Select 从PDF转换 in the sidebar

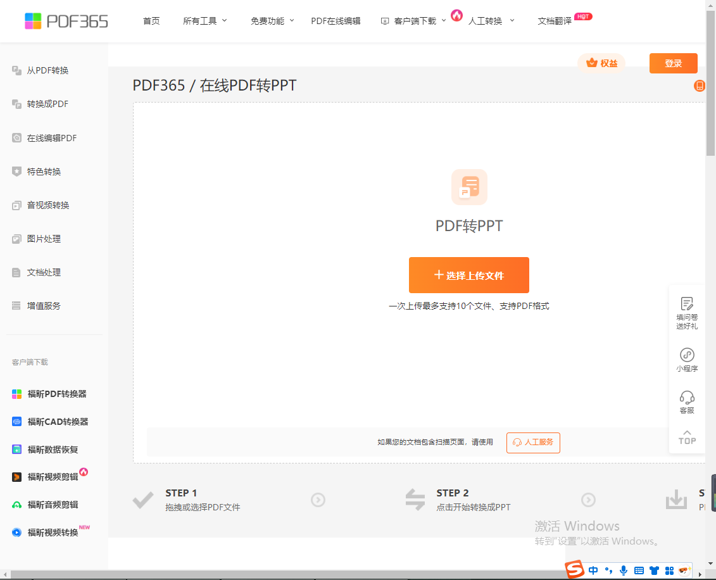pyautogui.click(x=47, y=70)
